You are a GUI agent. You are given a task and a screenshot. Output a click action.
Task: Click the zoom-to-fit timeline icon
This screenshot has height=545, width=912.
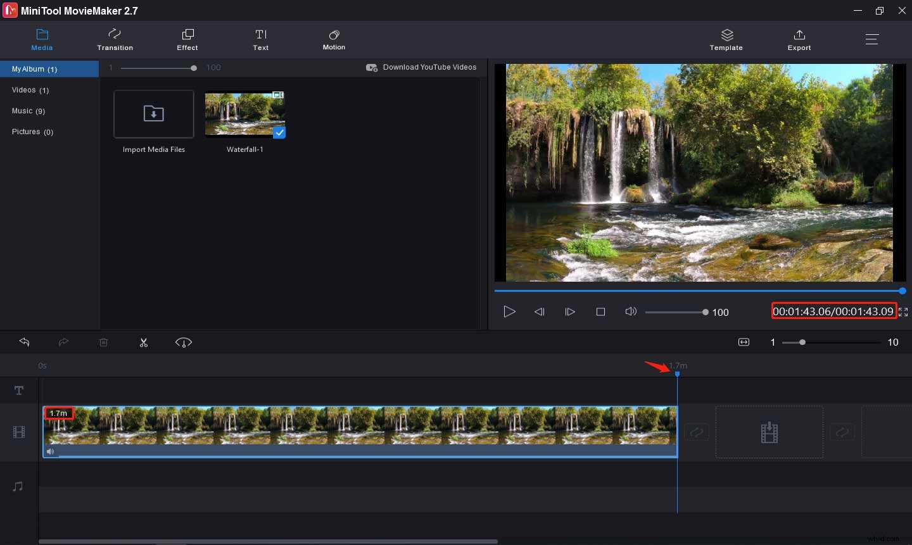point(743,342)
